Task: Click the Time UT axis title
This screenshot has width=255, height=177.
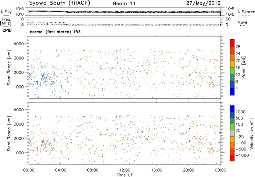Action: pos(125,175)
